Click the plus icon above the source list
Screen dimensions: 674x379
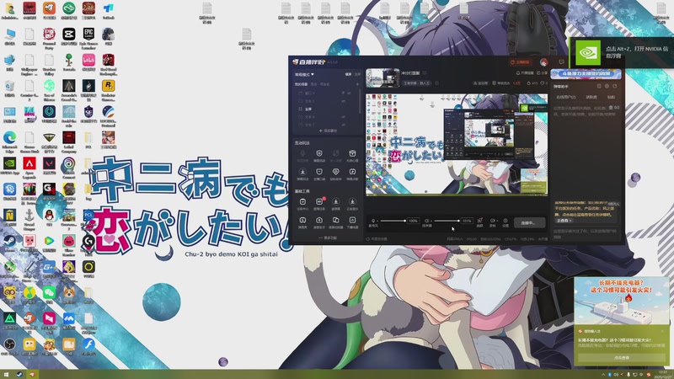(x=357, y=84)
